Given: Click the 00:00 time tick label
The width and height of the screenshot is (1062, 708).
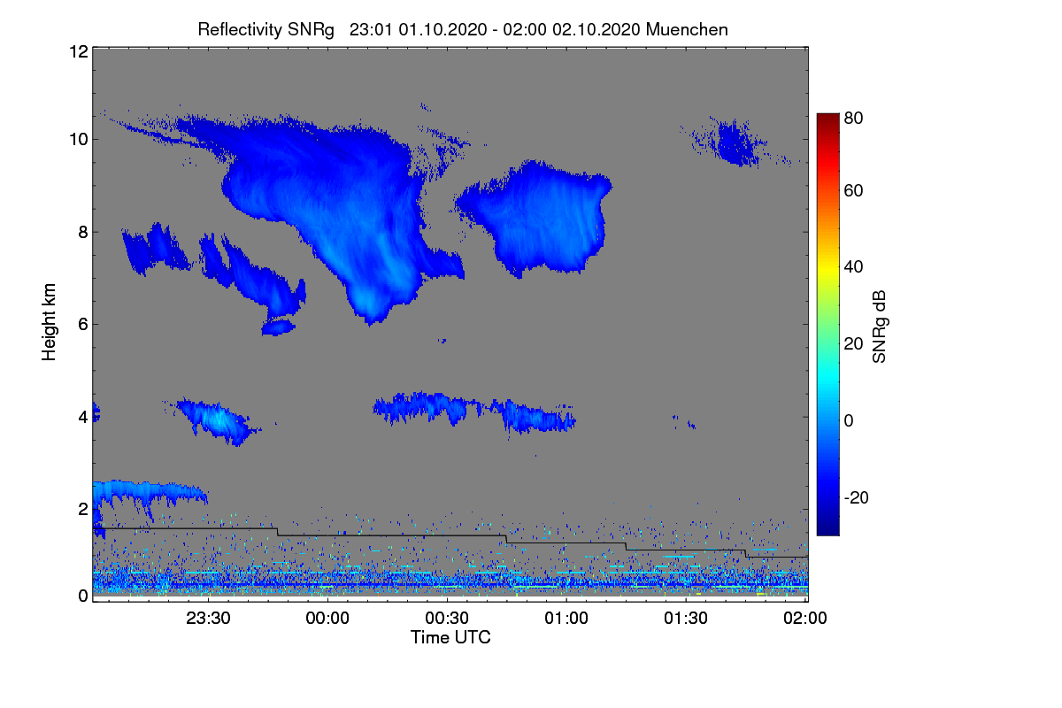Looking at the screenshot, I should [327, 619].
